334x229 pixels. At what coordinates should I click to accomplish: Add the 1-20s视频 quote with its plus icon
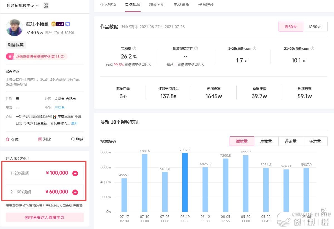click(75, 173)
